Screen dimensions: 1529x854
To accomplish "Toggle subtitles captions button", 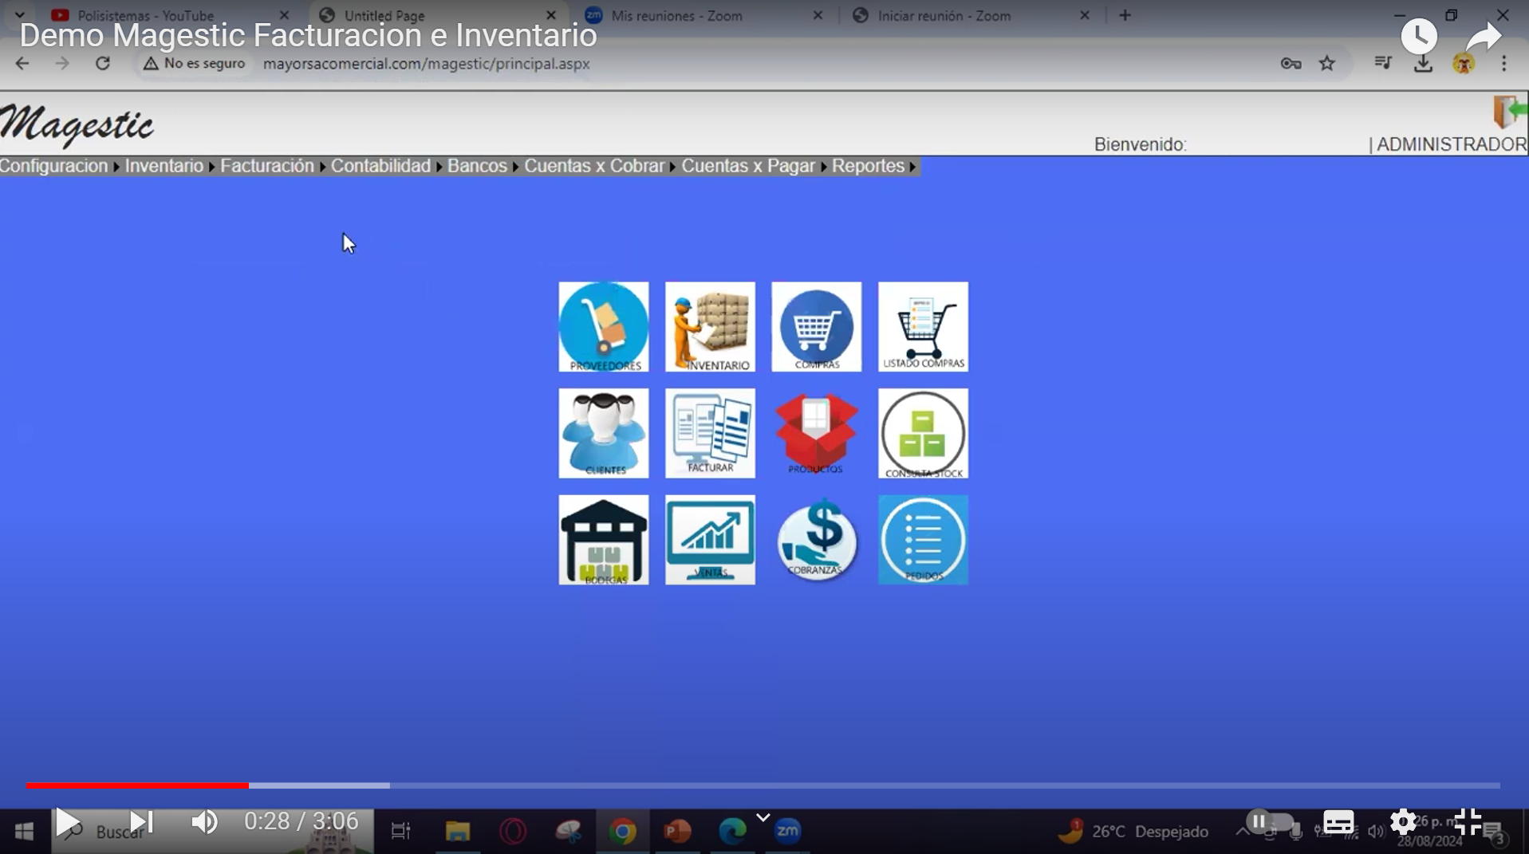I will coord(1338,821).
